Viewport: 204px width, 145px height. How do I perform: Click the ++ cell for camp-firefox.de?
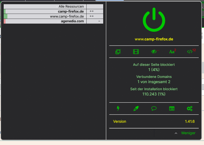point(95,11)
